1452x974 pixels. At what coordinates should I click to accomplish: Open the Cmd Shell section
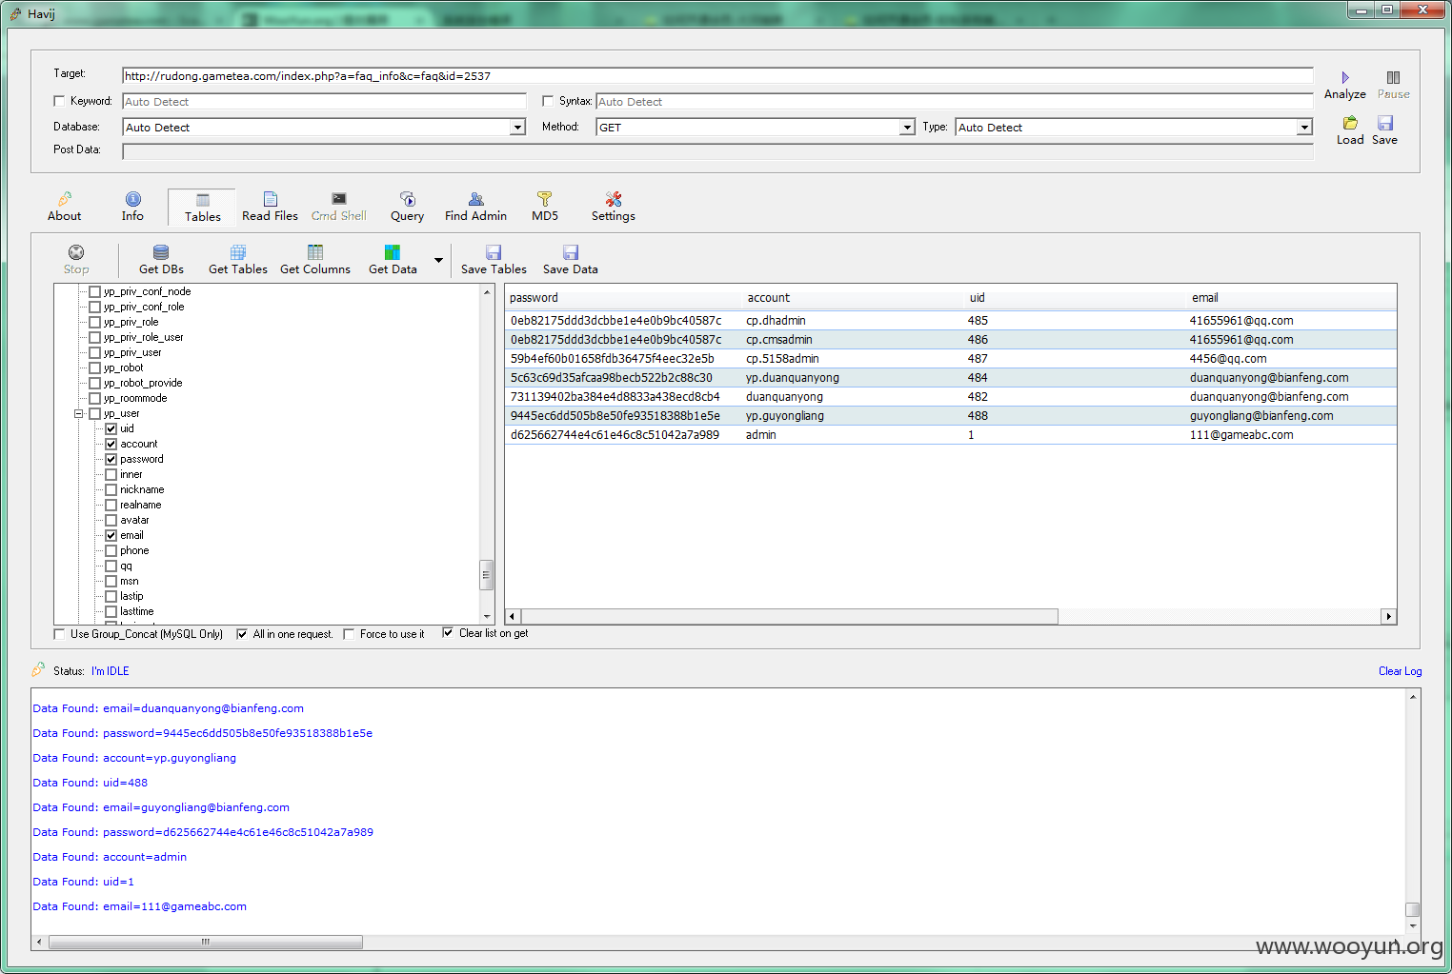[338, 207]
